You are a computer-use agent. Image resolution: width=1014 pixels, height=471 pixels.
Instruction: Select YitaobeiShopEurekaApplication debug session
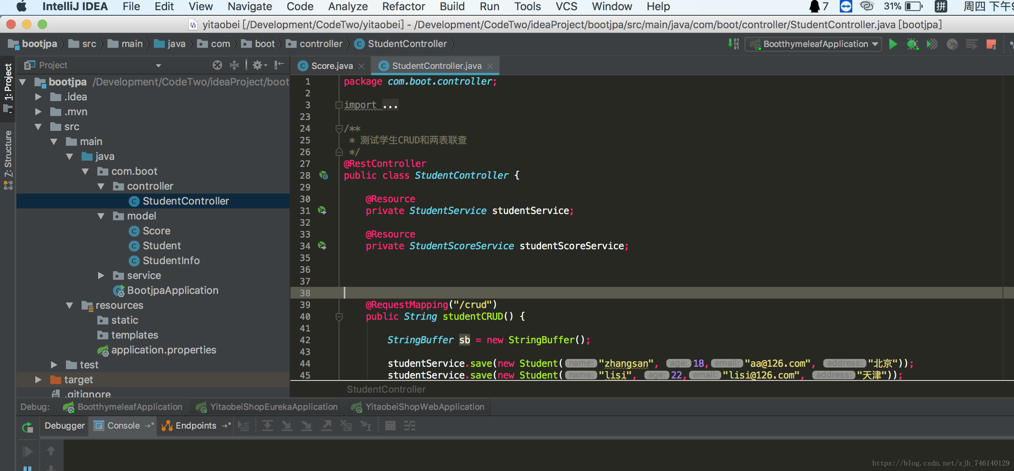pos(267,407)
